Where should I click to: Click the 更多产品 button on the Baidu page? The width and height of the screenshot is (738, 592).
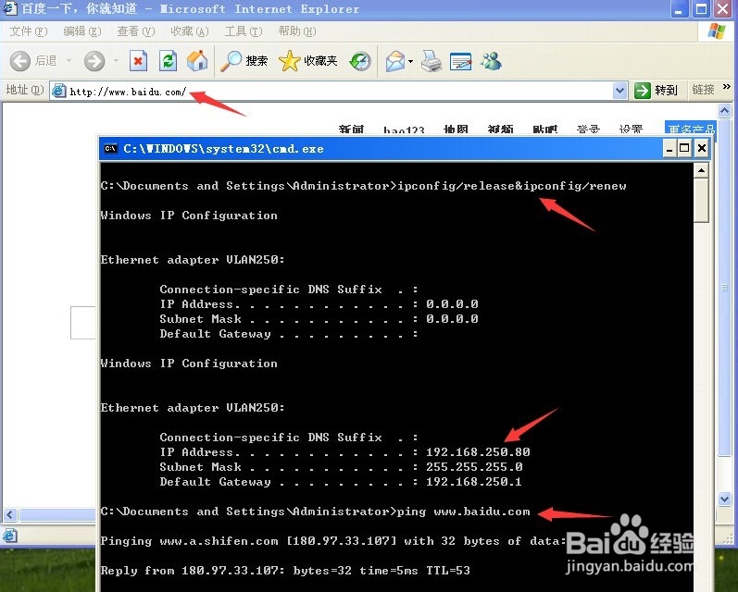point(691,128)
